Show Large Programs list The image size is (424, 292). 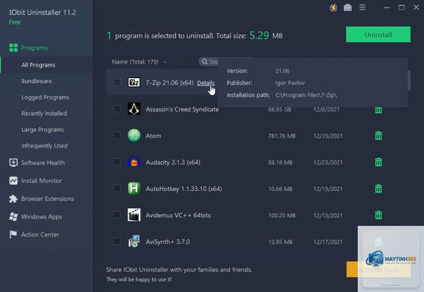coord(43,130)
